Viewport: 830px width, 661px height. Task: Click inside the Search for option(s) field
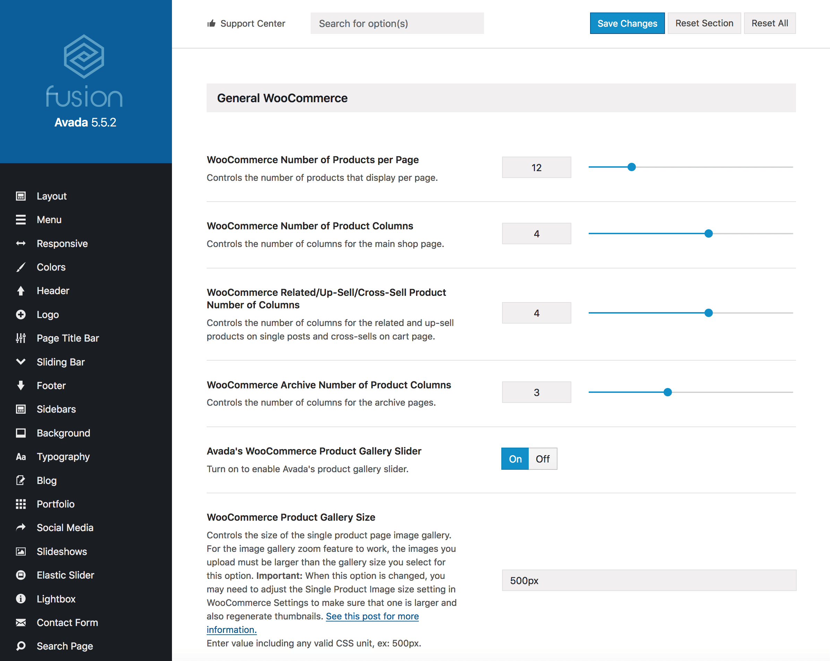pos(397,23)
